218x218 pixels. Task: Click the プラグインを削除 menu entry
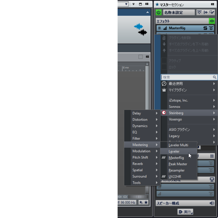pos(189,38)
